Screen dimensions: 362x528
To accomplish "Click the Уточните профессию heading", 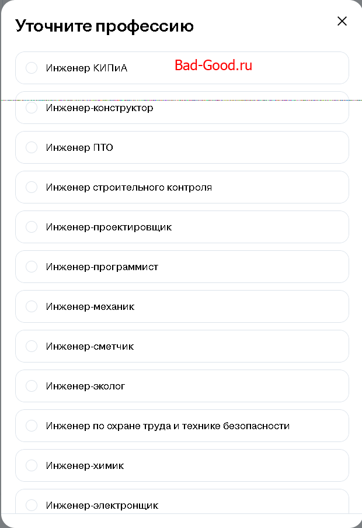I will point(105,26).
